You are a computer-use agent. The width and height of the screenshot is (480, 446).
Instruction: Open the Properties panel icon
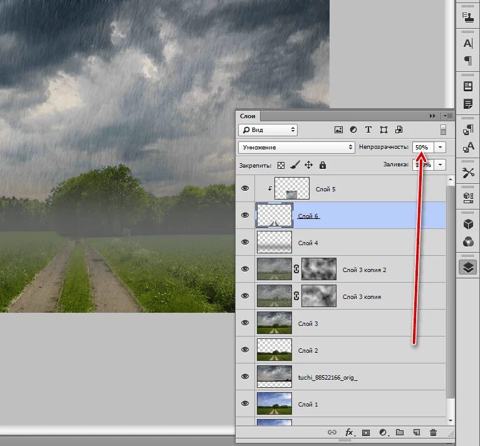pos(467,86)
